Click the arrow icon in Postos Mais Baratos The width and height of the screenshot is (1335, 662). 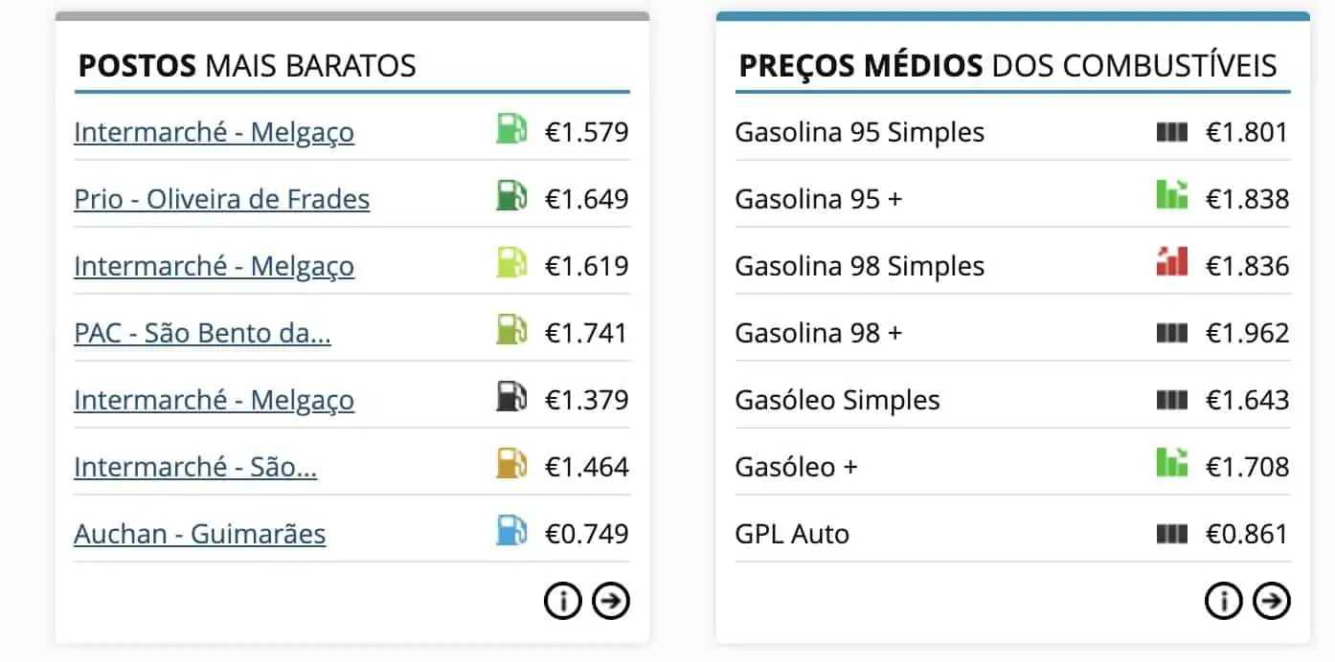coord(611,601)
